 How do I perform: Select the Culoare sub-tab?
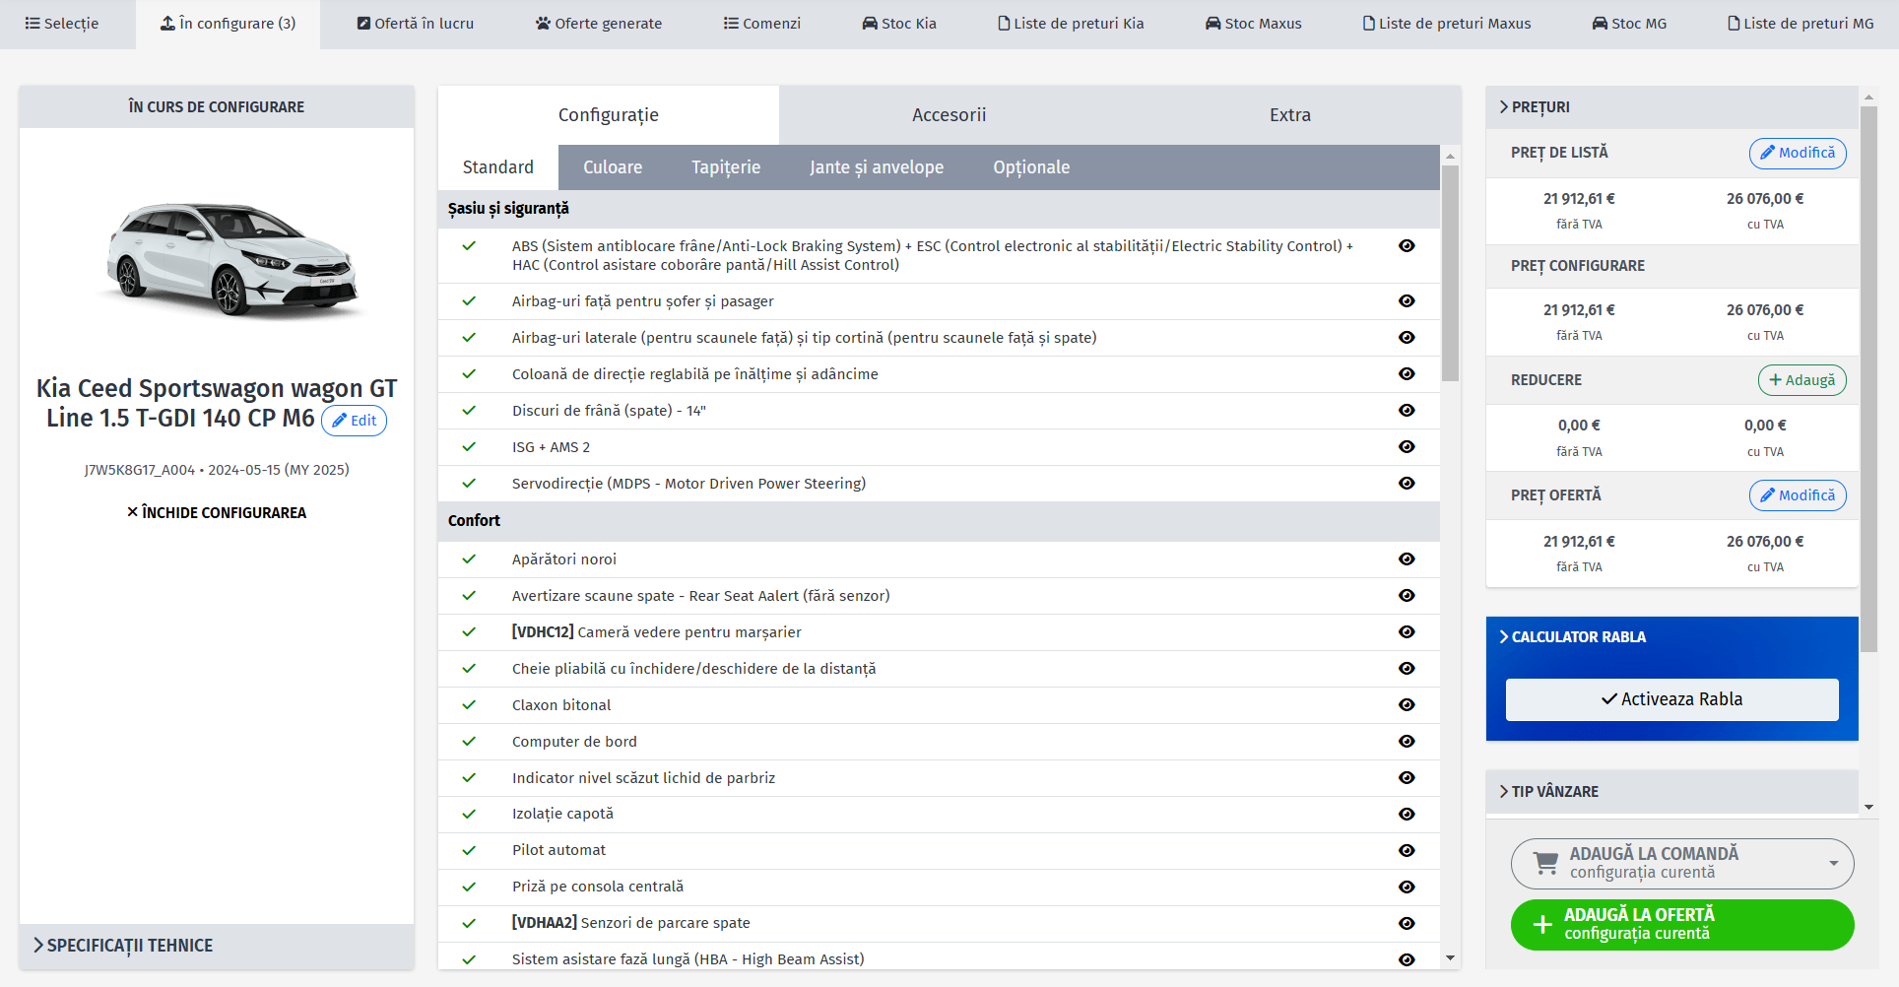[x=613, y=167]
